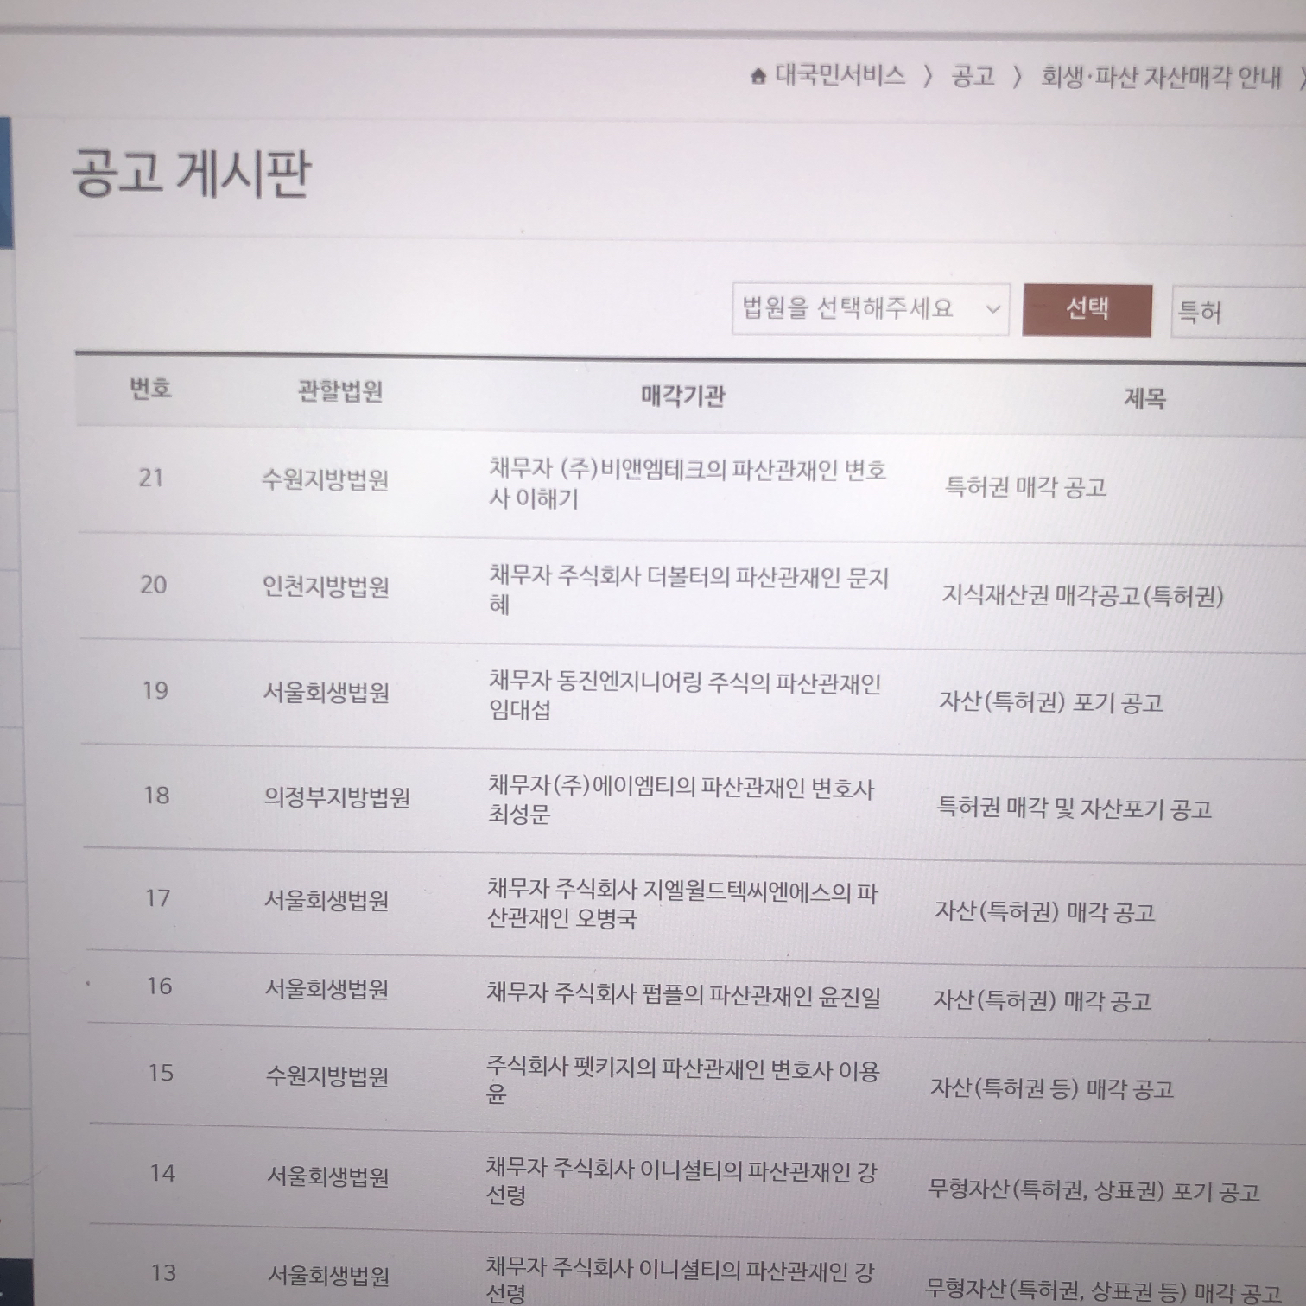Click 서울회생법원 in row 17
Viewport: 1306px width, 1306px height.
[327, 900]
